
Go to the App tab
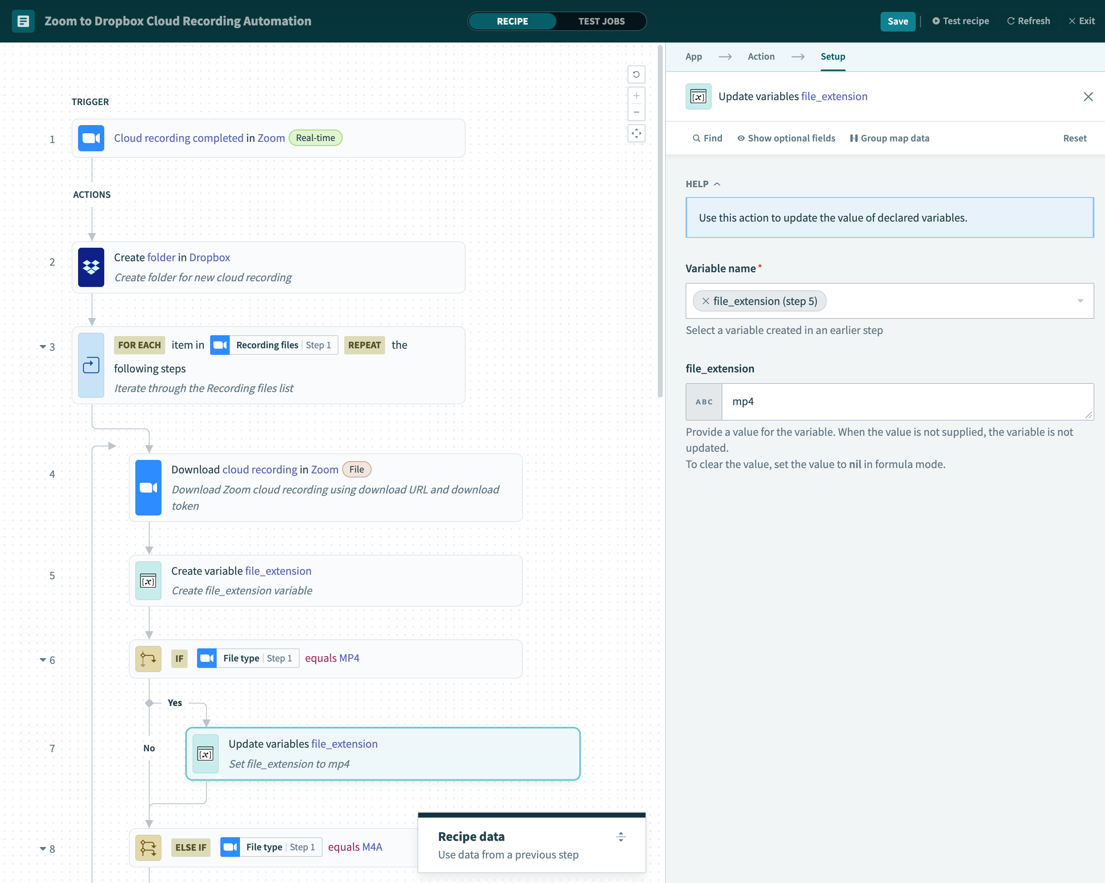coord(693,56)
